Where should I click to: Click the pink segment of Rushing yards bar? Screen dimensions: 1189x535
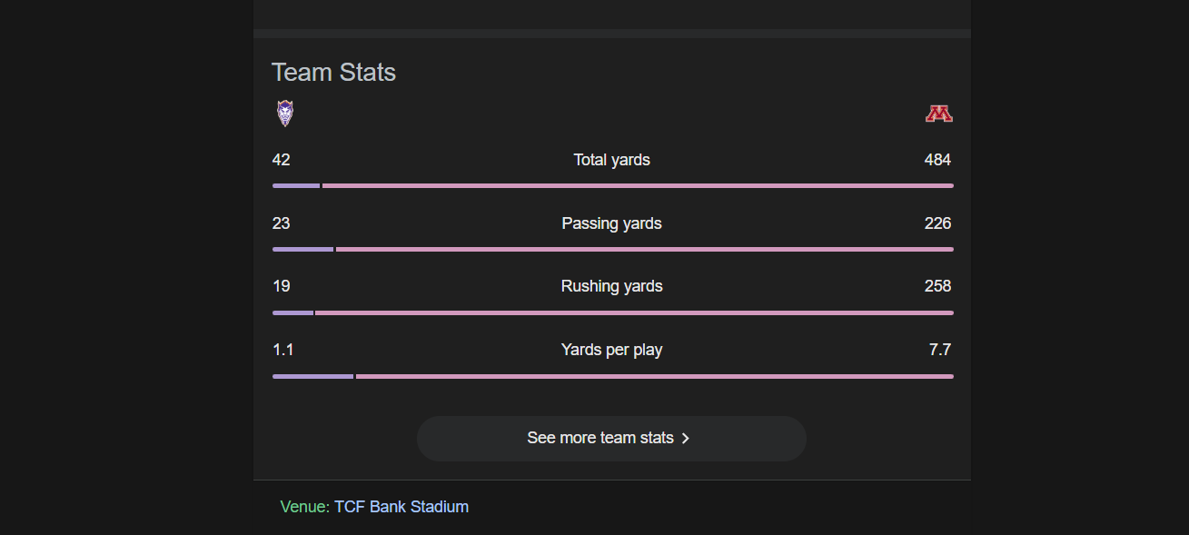pos(634,313)
